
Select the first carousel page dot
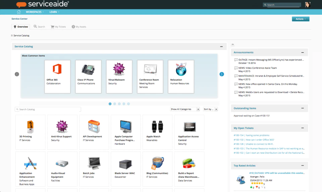[x=110, y=104]
